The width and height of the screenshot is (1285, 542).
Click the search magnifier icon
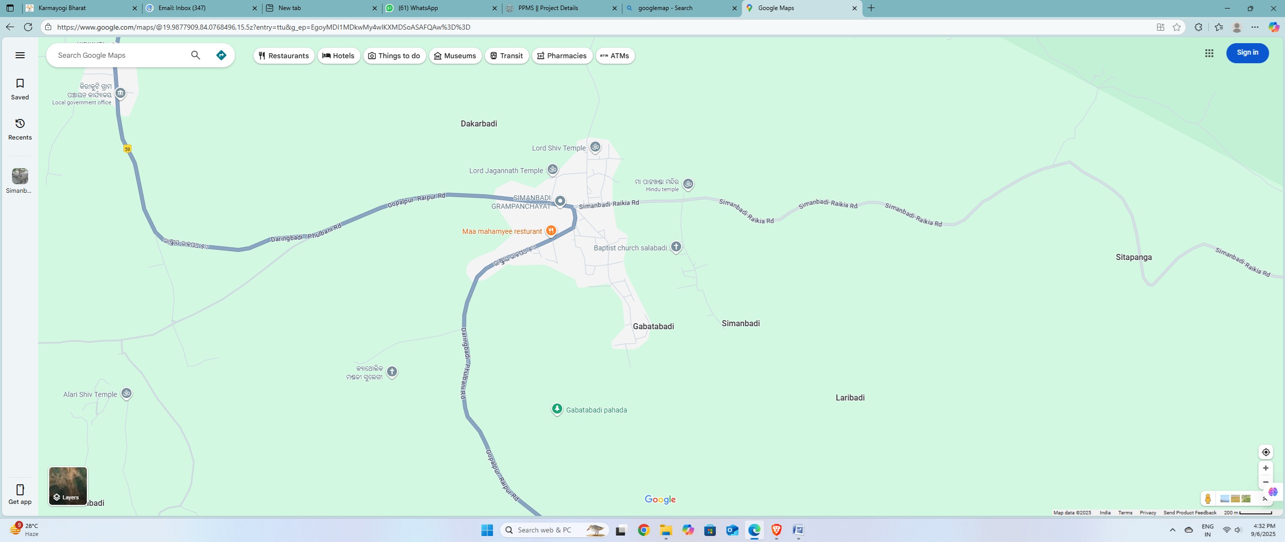point(196,55)
